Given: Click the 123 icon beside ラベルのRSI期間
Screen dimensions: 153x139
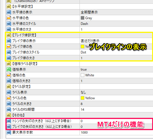Looking at the screenshot, I should click(9, 110).
